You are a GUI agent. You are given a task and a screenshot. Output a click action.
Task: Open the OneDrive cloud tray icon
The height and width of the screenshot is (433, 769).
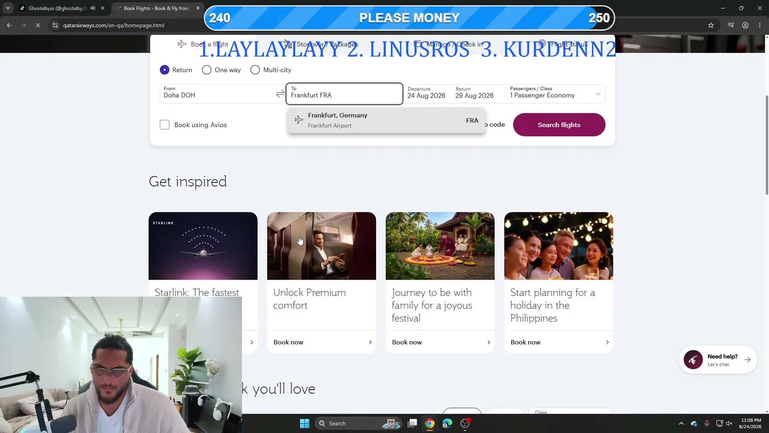[694, 423]
